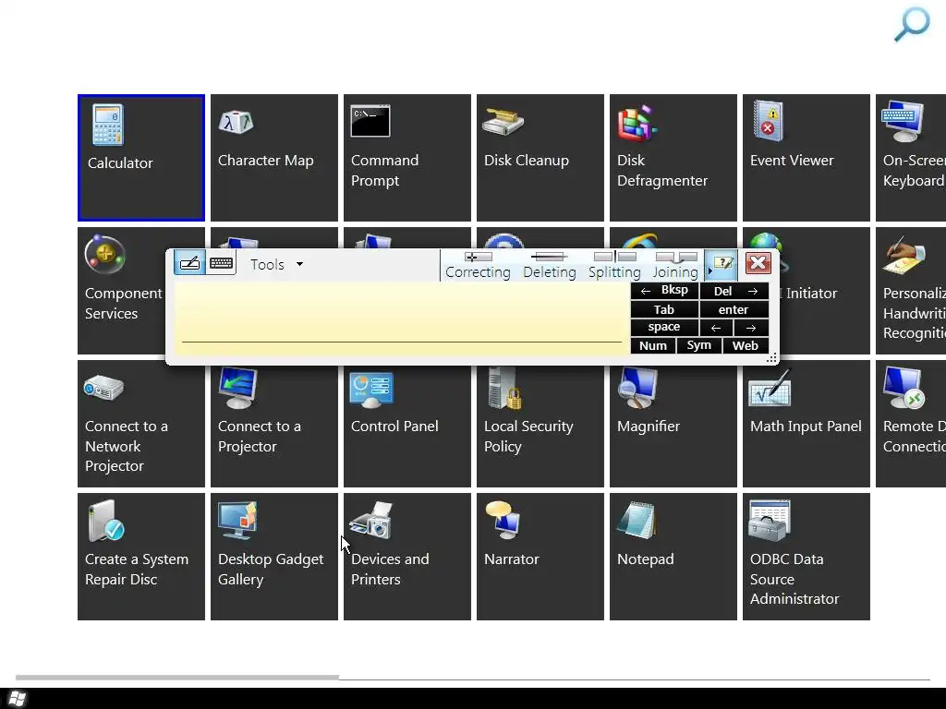
Task: Launch Magnifier
Action: (x=673, y=427)
